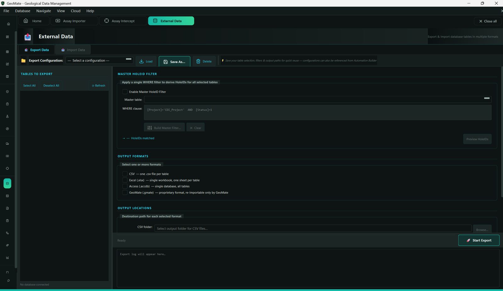This screenshot has height=291, width=503.
Task: Check the Access (.accdb) output format
Action: coord(125,186)
